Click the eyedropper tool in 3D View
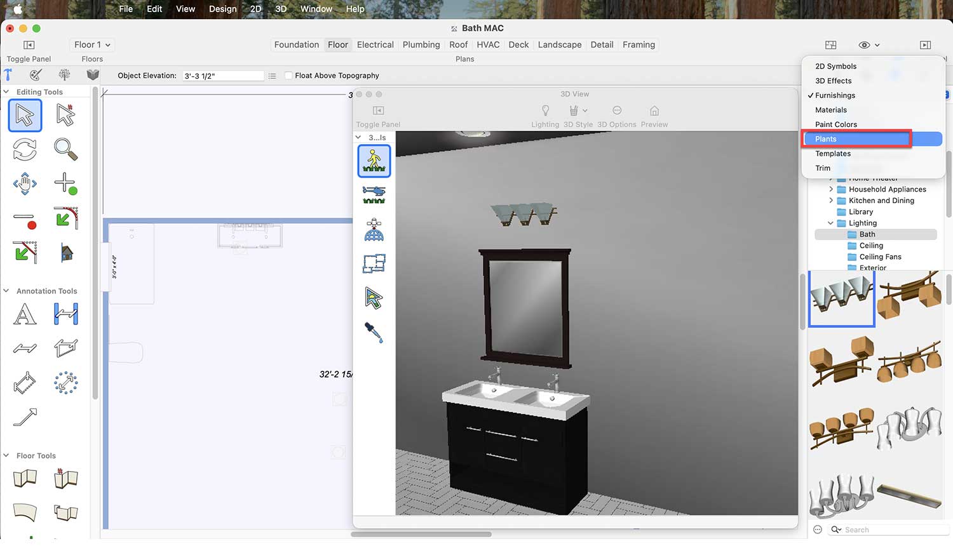The height and width of the screenshot is (546, 953). coord(374,332)
